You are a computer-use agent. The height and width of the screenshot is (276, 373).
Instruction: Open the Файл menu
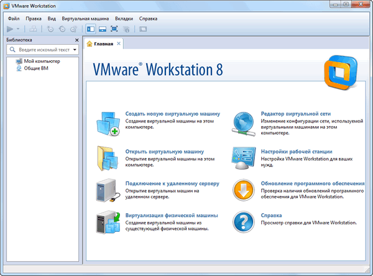pos(14,19)
